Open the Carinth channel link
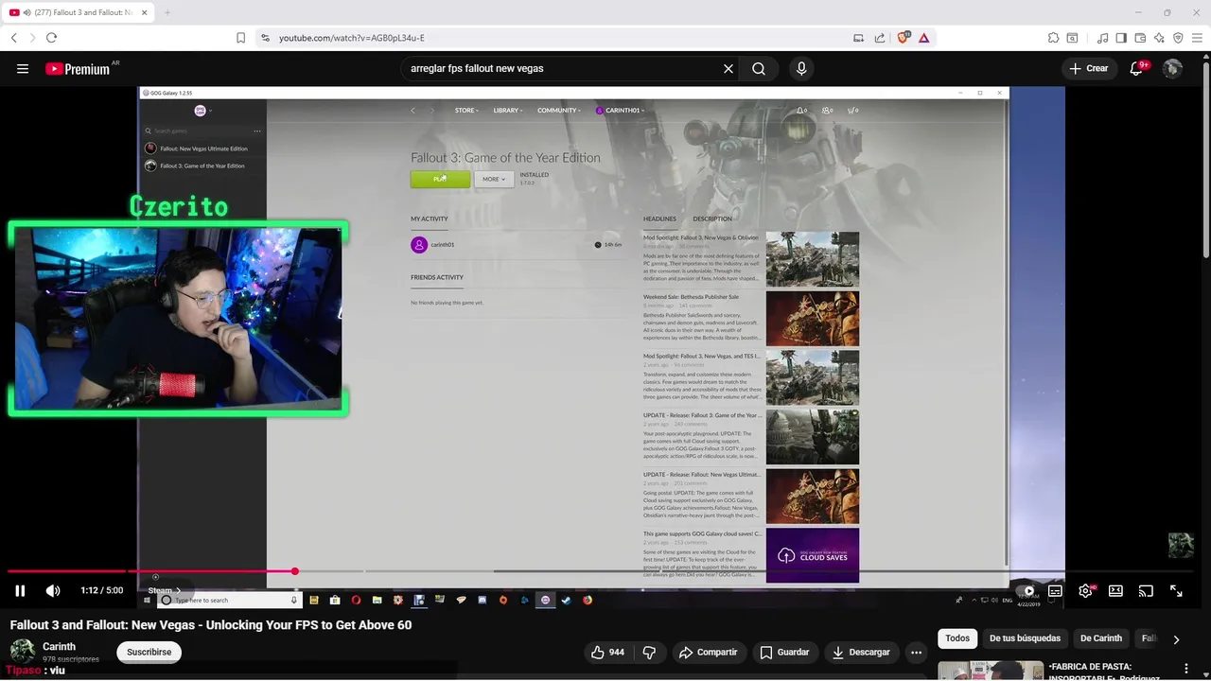Viewport: 1211px width, 681px height. tap(60, 647)
